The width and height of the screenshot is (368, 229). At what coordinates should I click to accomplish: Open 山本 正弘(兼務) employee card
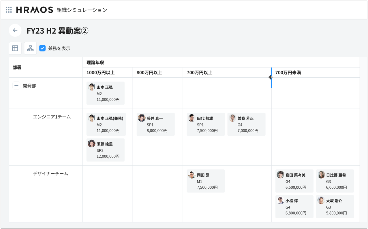tap(106, 124)
